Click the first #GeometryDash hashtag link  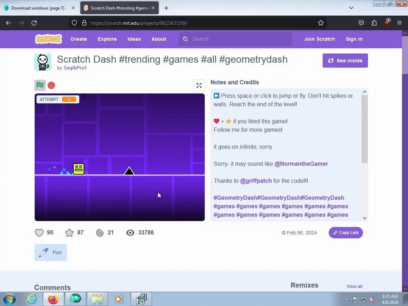(x=235, y=198)
